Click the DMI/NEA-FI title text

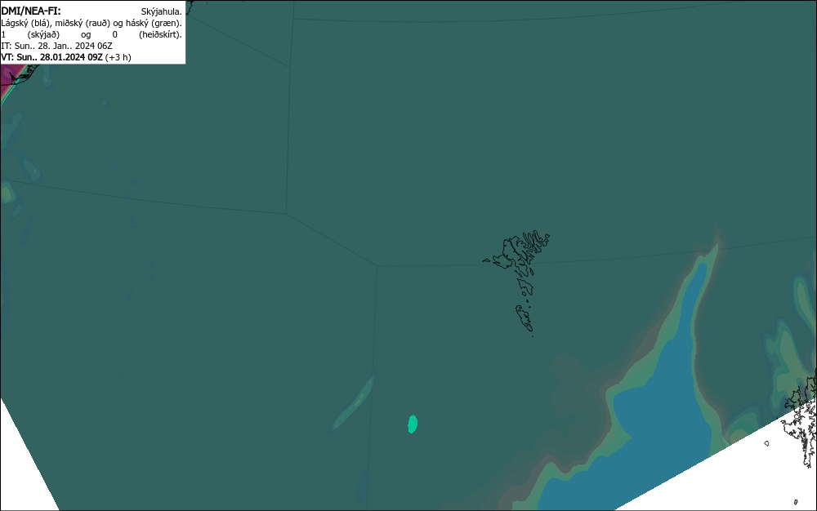[x=31, y=11]
